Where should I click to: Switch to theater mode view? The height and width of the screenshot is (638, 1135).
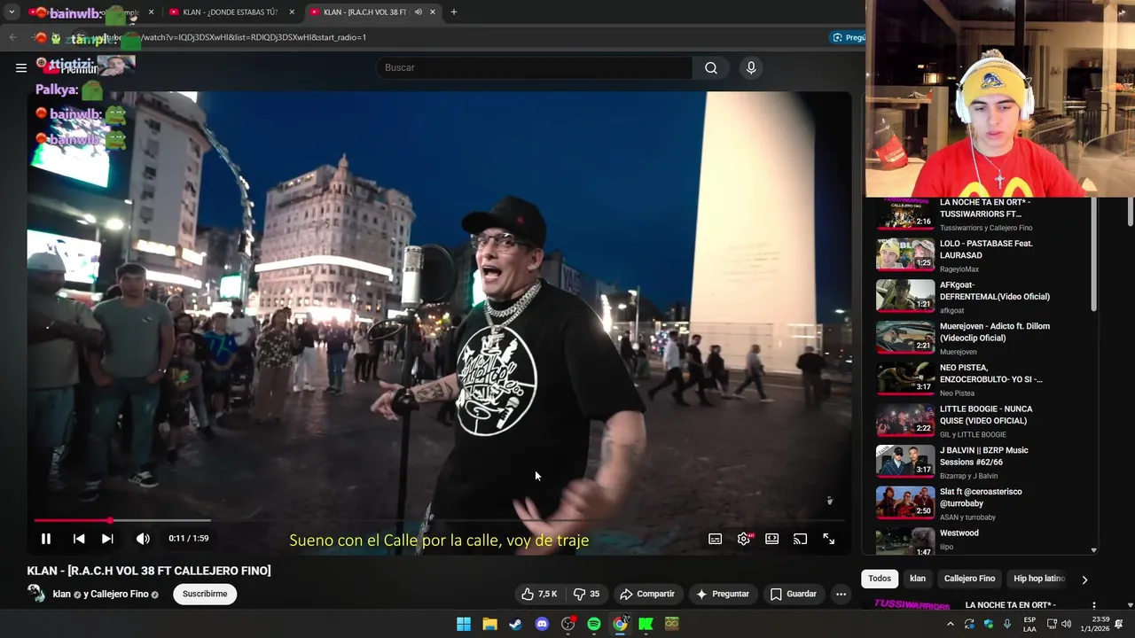771,539
